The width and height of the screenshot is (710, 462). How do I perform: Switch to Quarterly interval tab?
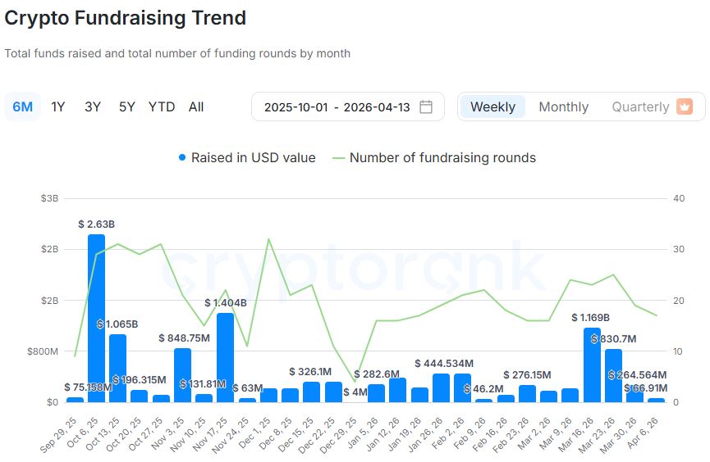click(640, 107)
